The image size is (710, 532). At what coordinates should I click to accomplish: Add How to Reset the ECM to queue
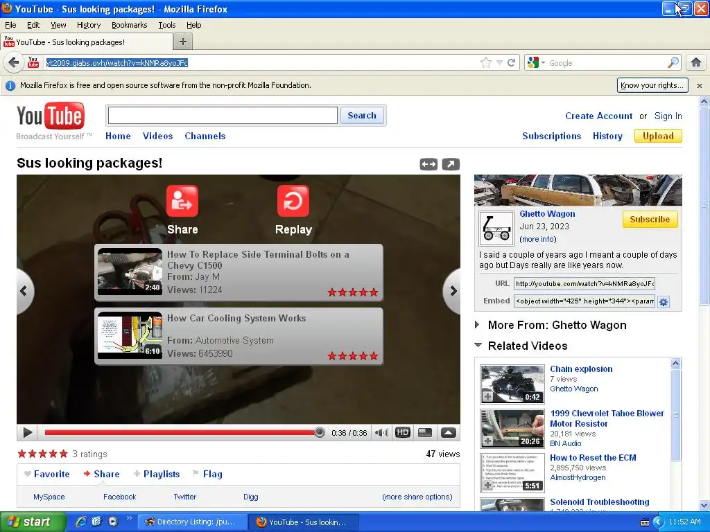point(487,485)
